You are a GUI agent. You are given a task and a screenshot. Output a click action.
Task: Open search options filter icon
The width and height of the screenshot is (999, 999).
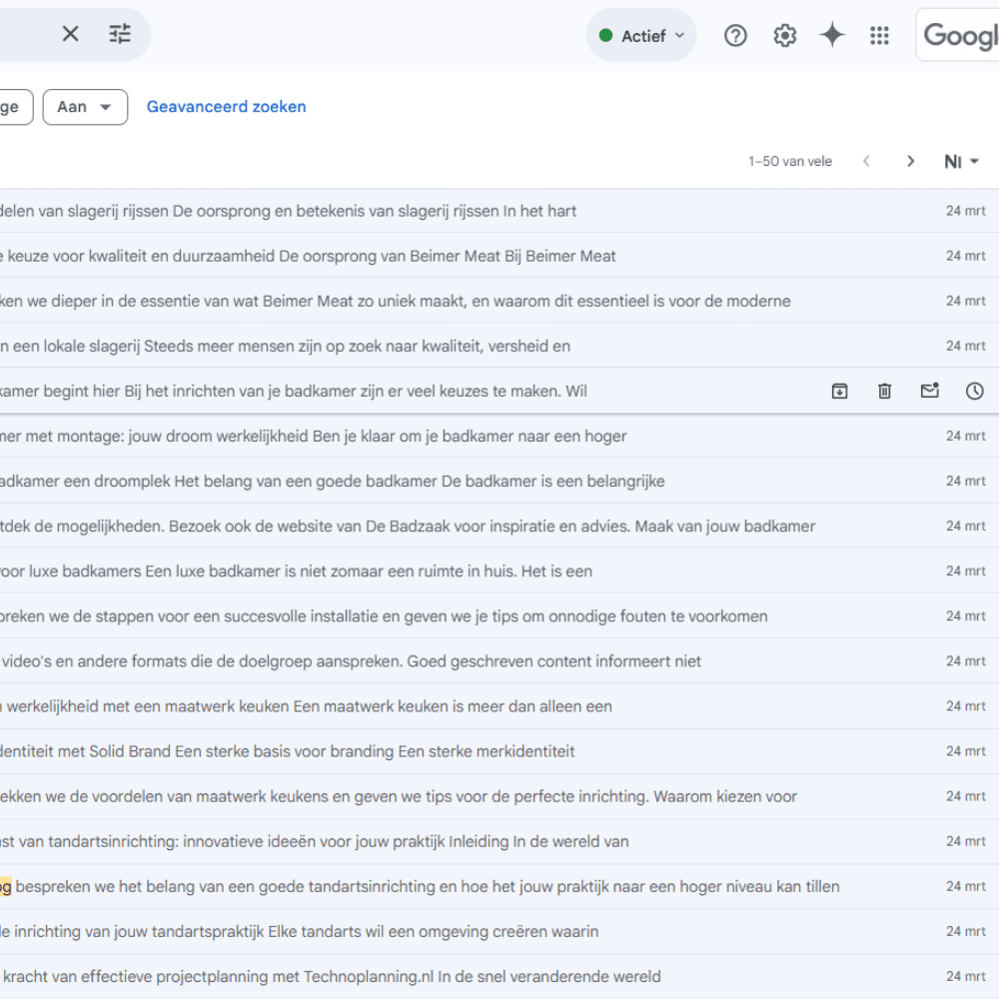120,34
